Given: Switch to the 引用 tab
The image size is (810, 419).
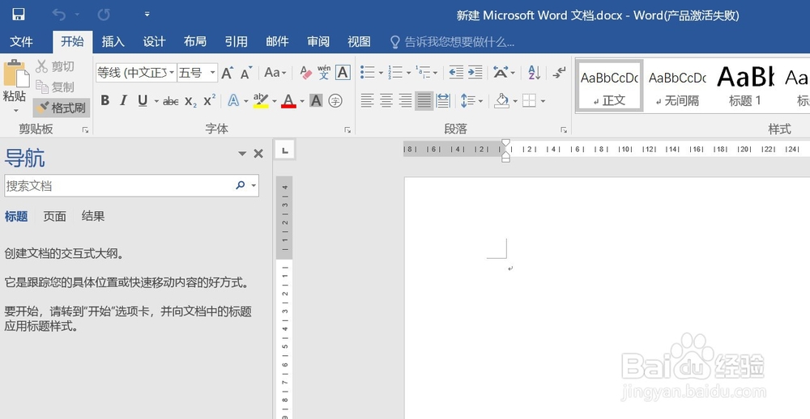Looking at the screenshot, I should (x=236, y=42).
